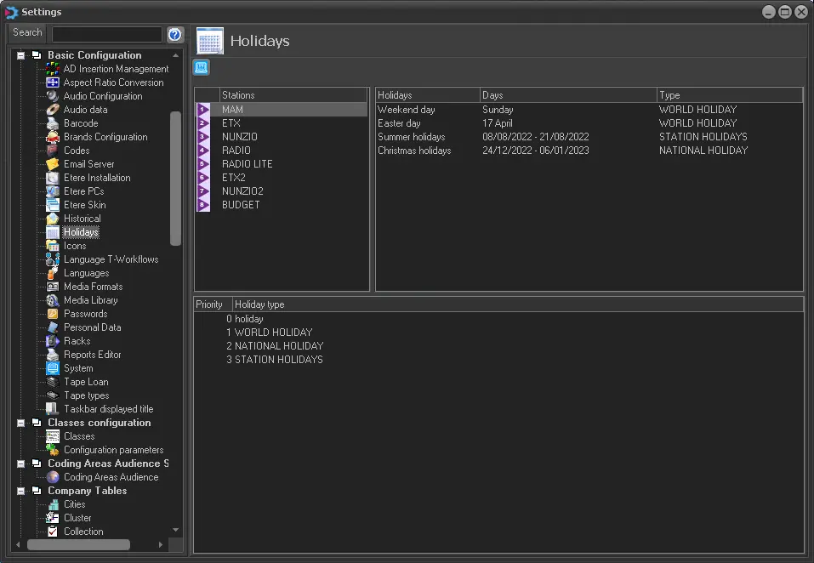The width and height of the screenshot is (814, 563).
Task: Select the NATIONAL HOLIDAY priority type
Action: click(x=279, y=346)
